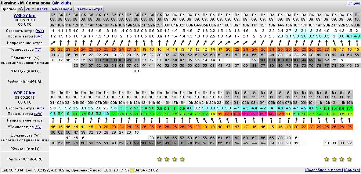Change units via top Скорость ветра (м/с) link

pos(39,31)
